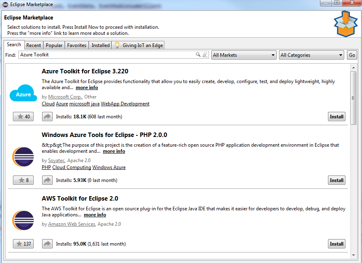Click the WebApp Development tag link
Viewport: 362px width, 263px height.
click(x=125, y=104)
